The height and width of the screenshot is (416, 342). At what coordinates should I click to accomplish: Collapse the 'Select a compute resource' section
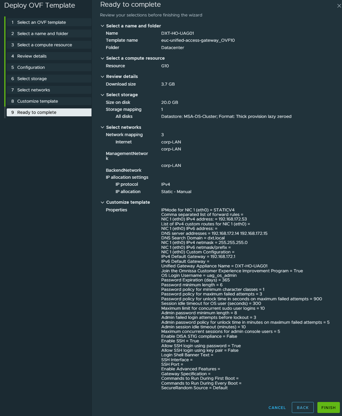pos(102,58)
